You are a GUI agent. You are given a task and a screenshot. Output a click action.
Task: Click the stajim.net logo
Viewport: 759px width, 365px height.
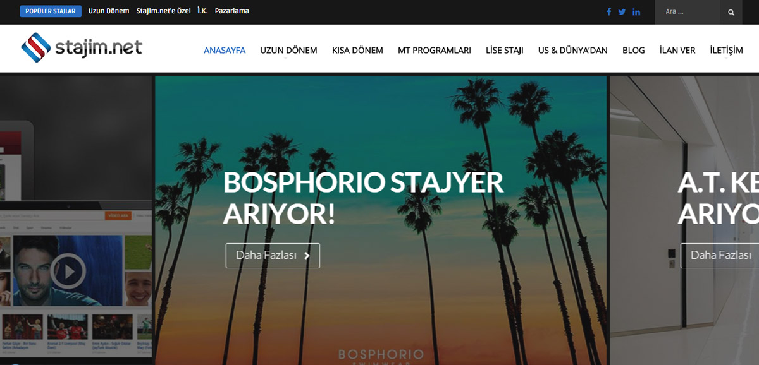point(82,48)
